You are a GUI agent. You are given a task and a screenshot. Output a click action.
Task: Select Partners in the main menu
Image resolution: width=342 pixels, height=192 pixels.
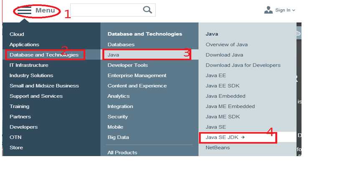20,116
